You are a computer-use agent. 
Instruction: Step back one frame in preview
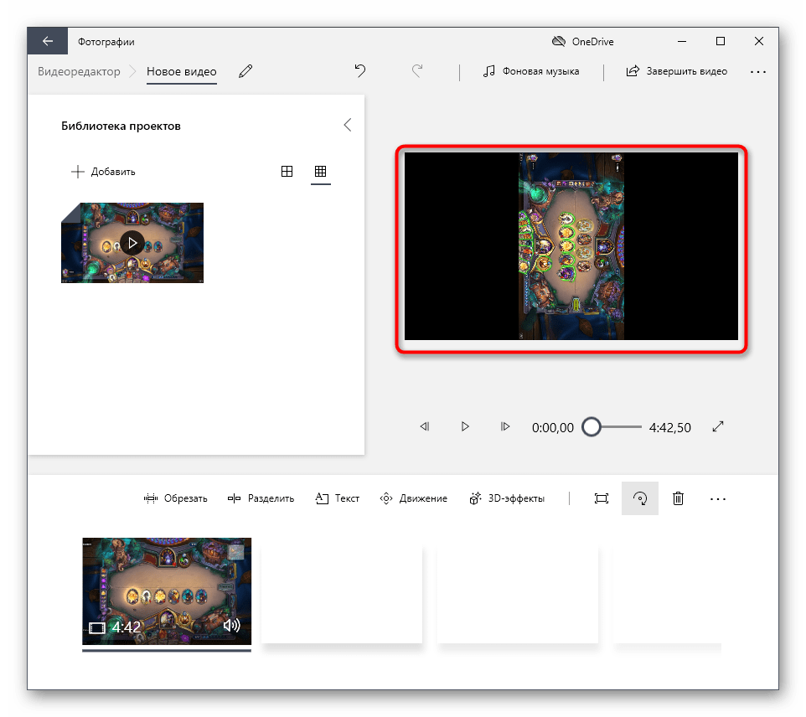point(425,426)
